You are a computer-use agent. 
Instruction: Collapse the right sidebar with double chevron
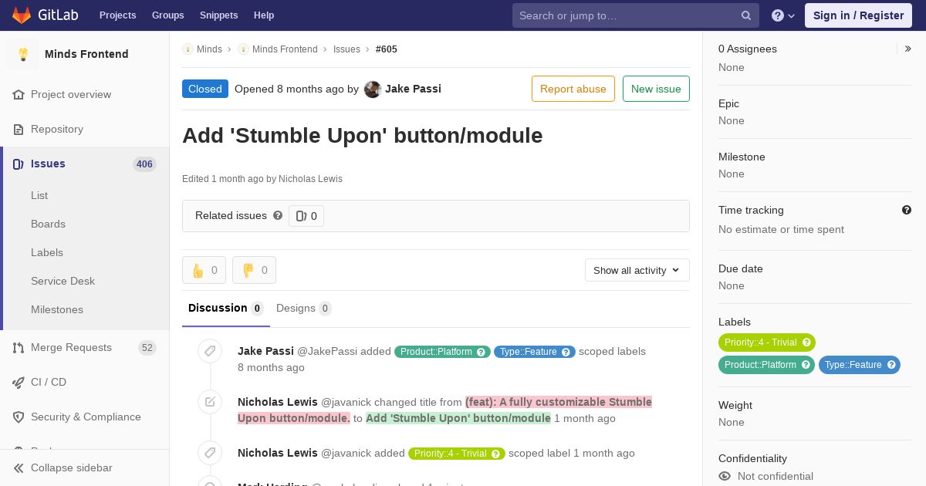pyautogui.click(x=907, y=49)
